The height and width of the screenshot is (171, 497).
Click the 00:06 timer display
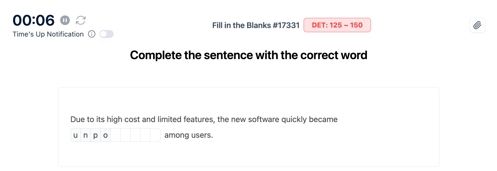(34, 20)
